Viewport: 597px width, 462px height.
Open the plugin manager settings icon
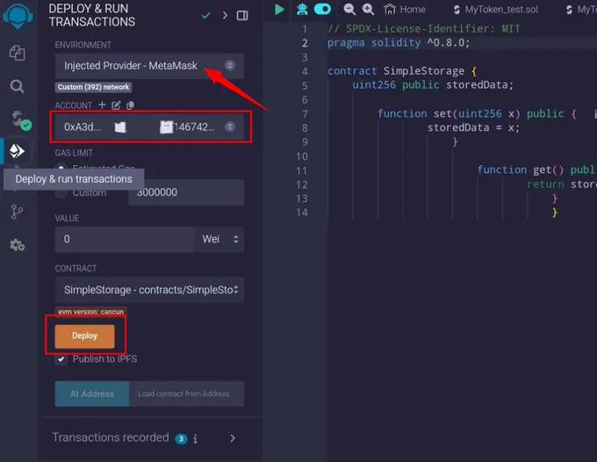(18, 245)
